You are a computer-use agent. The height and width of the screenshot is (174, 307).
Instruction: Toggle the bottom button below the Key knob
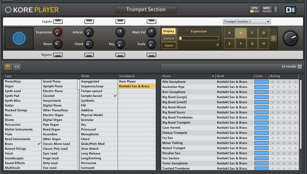tap(120, 55)
